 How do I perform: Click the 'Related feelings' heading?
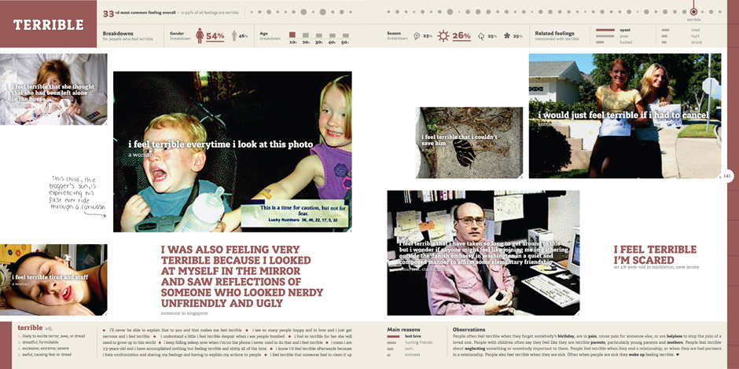pos(555,34)
